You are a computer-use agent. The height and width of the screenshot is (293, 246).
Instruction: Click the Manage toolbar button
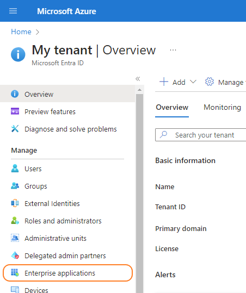pyautogui.click(x=225, y=82)
